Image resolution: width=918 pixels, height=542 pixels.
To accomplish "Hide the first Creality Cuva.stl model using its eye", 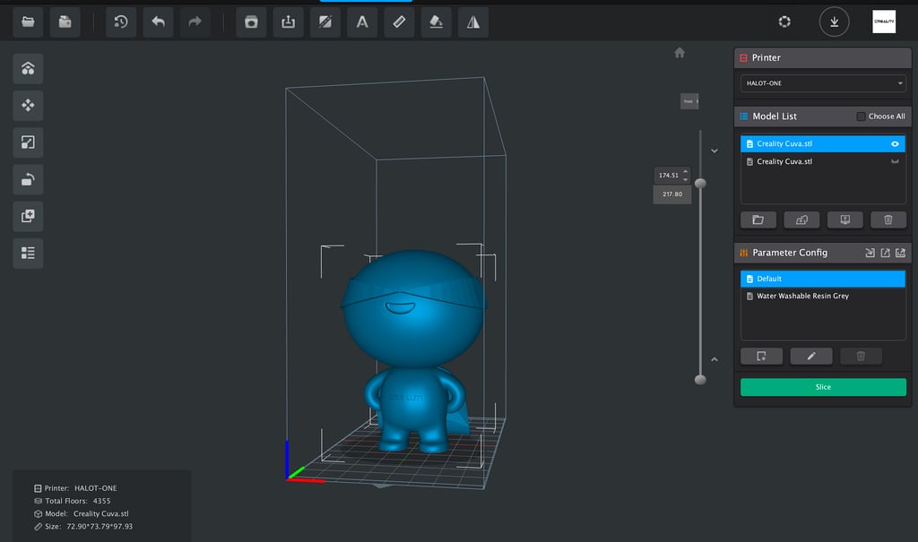I will coord(895,144).
